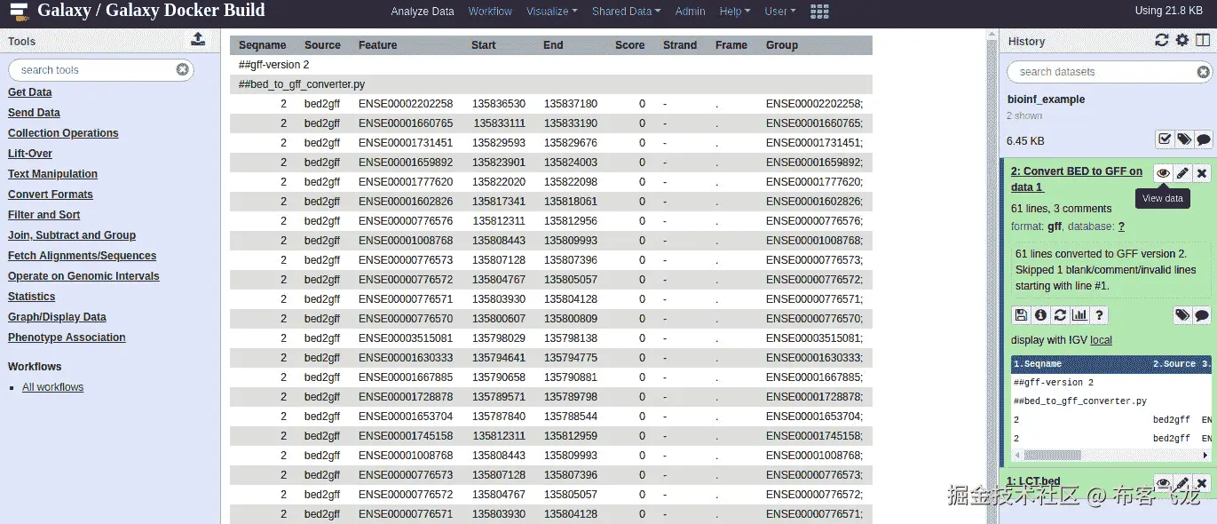Open the All workflows link
The height and width of the screenshot is (524, 1217).
tap(52, 387)
